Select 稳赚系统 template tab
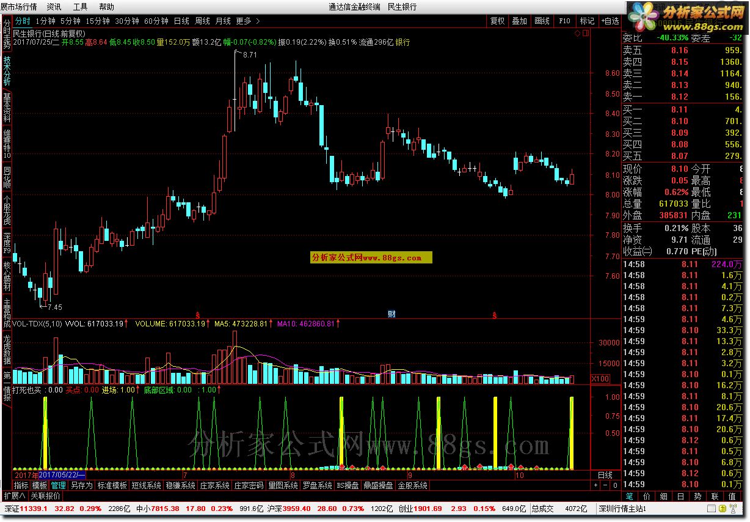The height and width of the screenshot is (522, 750). coord(180,485)
